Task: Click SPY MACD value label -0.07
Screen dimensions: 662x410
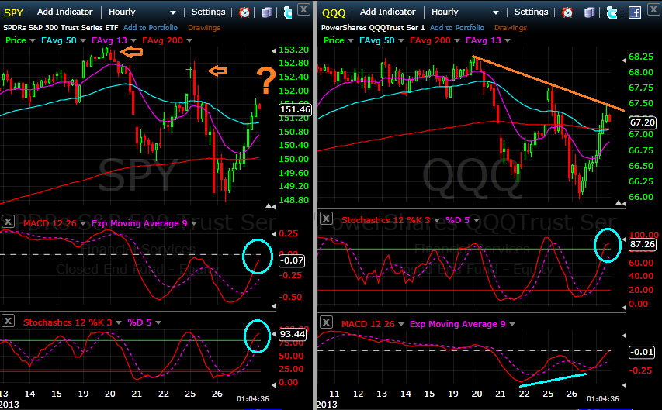Action: click(292, 260)
